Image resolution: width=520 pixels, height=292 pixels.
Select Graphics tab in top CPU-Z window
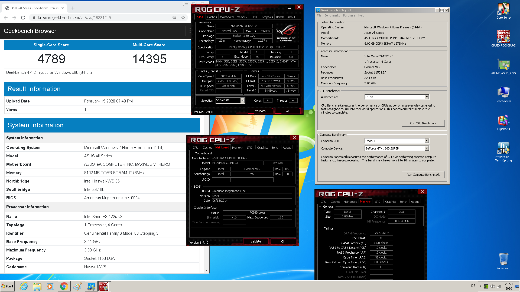pos(267,17)
